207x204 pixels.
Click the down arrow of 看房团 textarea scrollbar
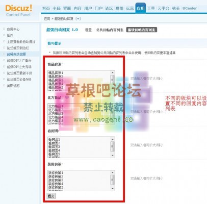click(112, 156)
